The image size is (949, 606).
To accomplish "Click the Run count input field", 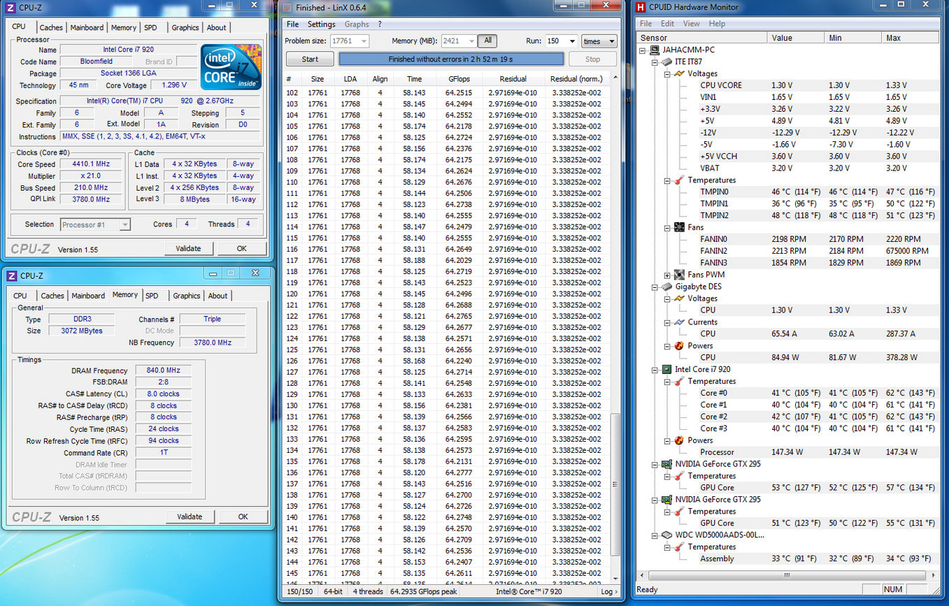I will pyautogui.click(x=555, y=41).
